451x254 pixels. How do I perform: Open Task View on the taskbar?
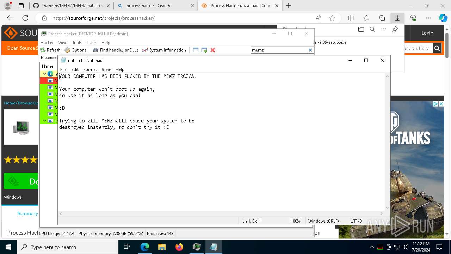point(127,247)
